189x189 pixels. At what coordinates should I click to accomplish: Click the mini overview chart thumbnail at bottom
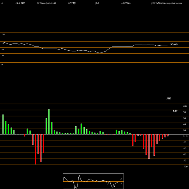coord(93,181)
